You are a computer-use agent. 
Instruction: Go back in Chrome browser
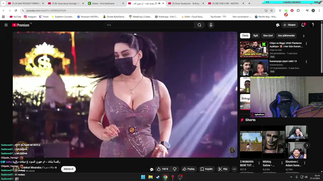click(4, 11)
